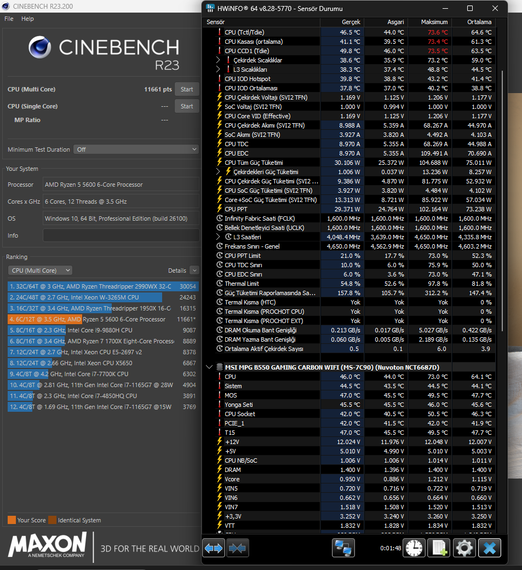Viewport: 522px width, 570px height.
Task: Select ranking row 12, i7-1165G7 @15W
Action: tap(103, 407)
